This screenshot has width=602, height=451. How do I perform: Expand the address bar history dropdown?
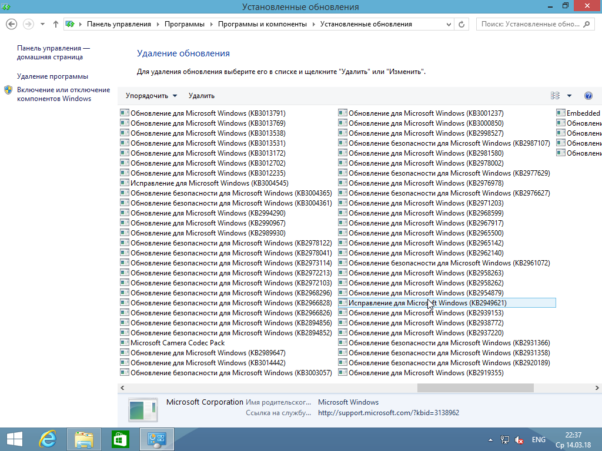tap(449, 24)
